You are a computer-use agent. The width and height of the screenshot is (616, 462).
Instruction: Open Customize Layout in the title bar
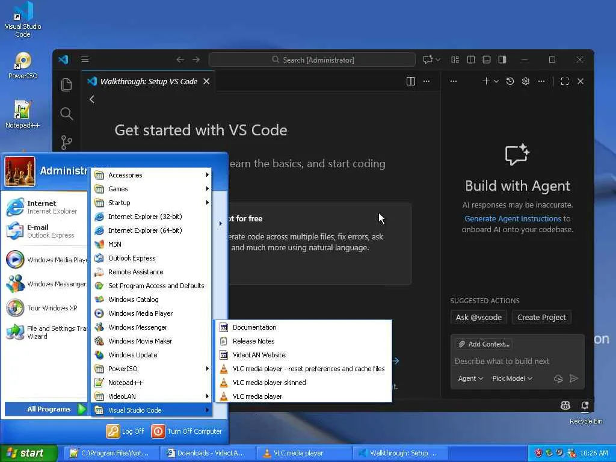click(x=455, y=60)
